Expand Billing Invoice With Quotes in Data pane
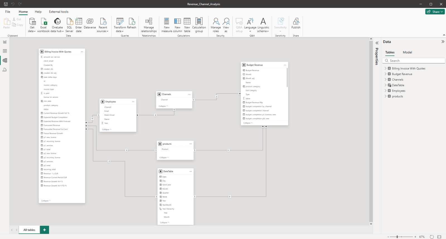 (x=386, y=68)
